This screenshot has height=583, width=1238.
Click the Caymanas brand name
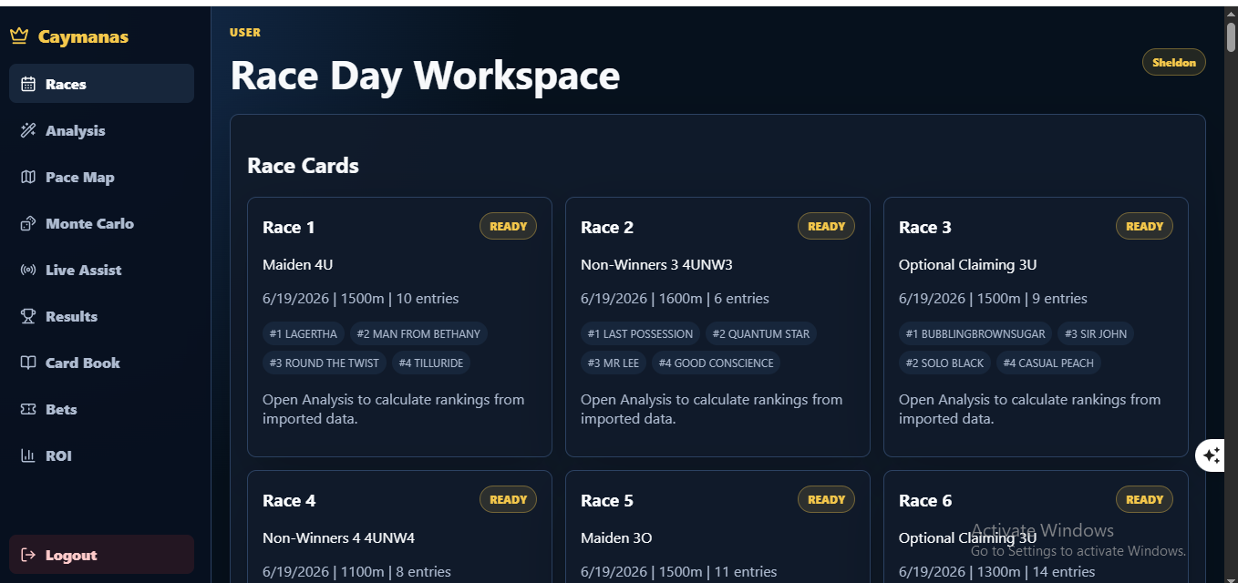pyautogui.click(x=83, y=37)
